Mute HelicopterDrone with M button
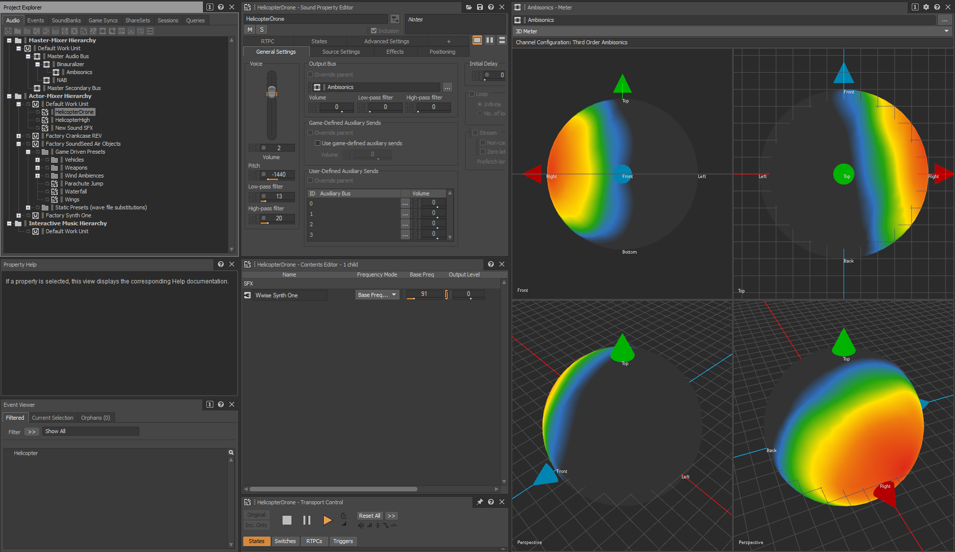The width and height of the screenshot is (955, 552). coord(250,30)
